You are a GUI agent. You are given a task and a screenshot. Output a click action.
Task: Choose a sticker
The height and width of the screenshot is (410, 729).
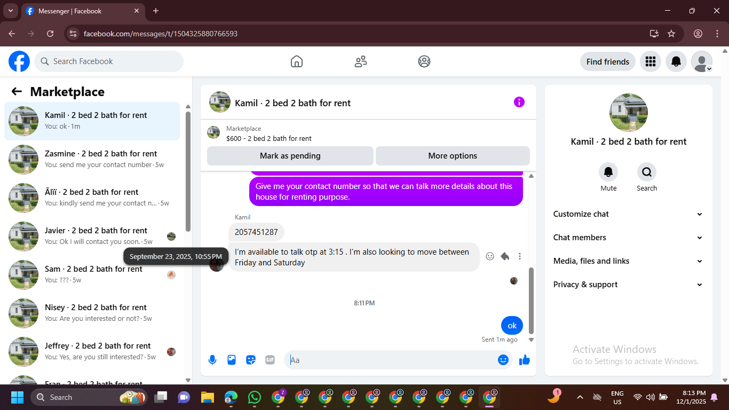[251, 360]
